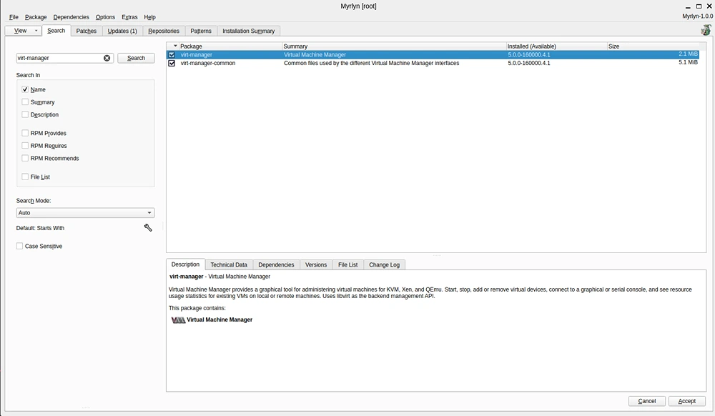The width and height of the screenshot is (715, 416).
Task: Enable RPM Recommends checkbox
Action: (25, 158)
